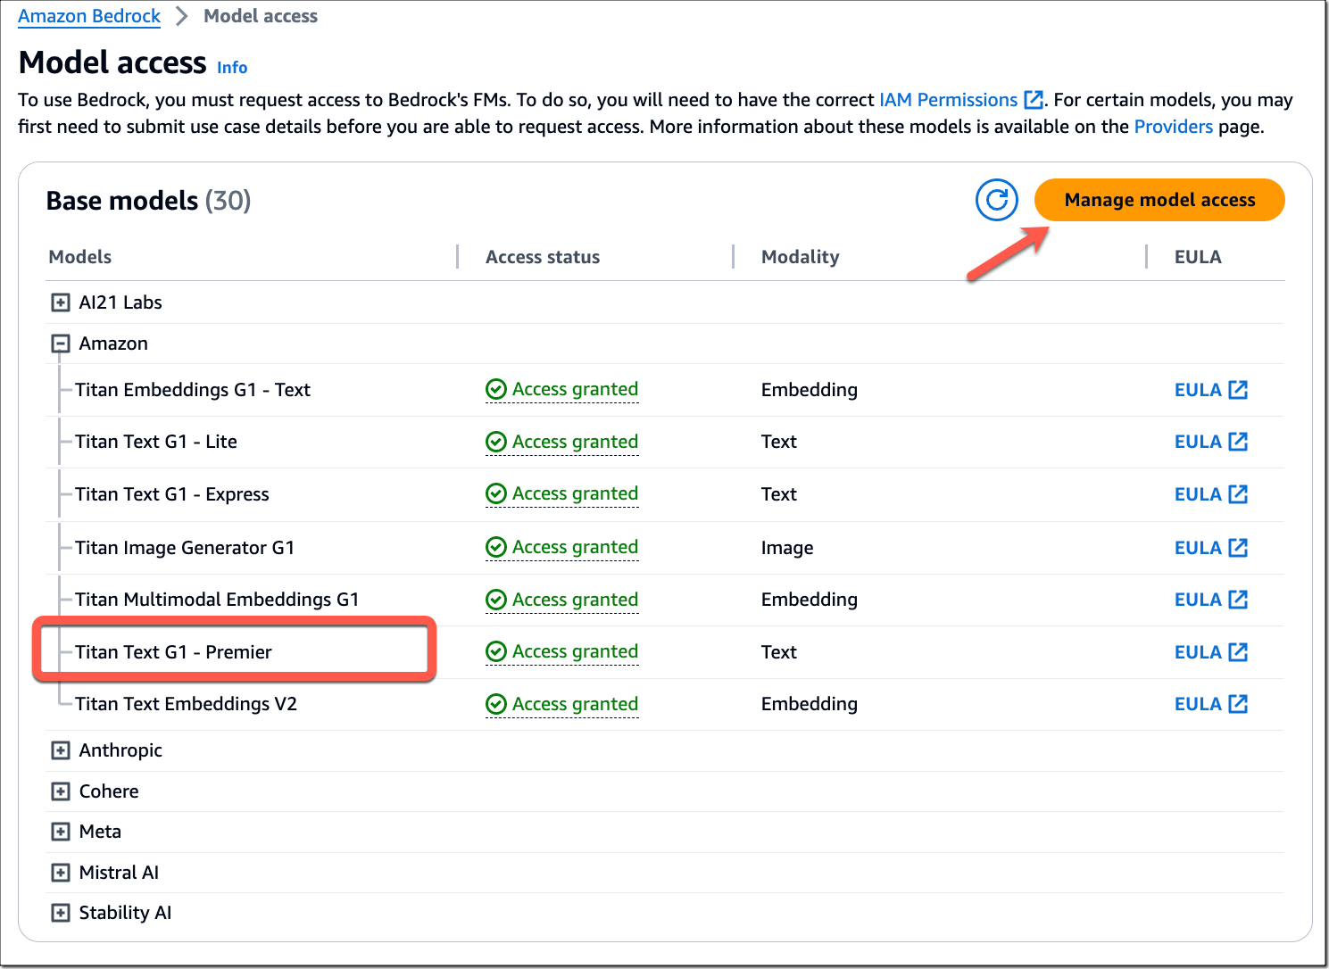
Task: Expand the Mistral AI provider group
Action: 61,873
